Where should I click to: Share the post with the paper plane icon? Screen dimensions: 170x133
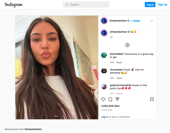pos(117,99)
